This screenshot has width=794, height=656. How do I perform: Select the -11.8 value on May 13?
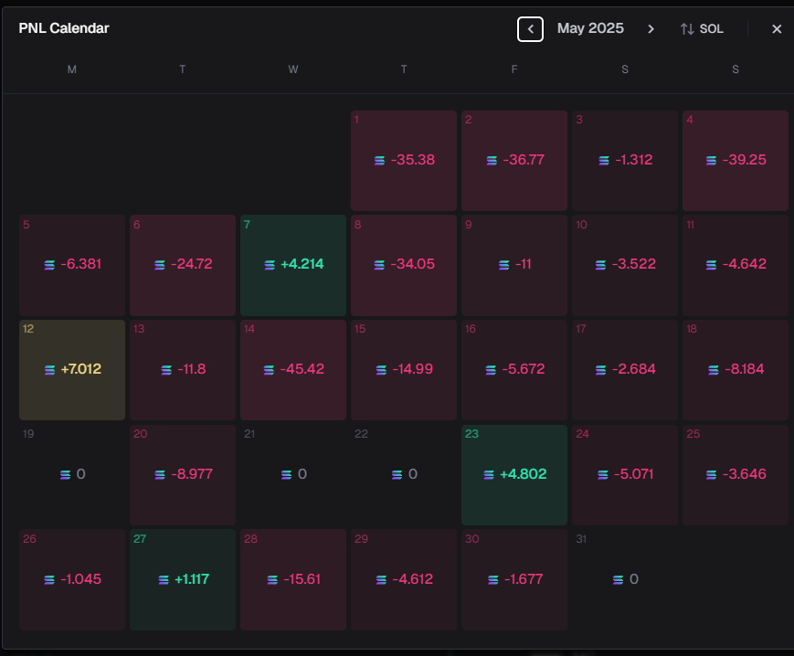coord(191,369)
